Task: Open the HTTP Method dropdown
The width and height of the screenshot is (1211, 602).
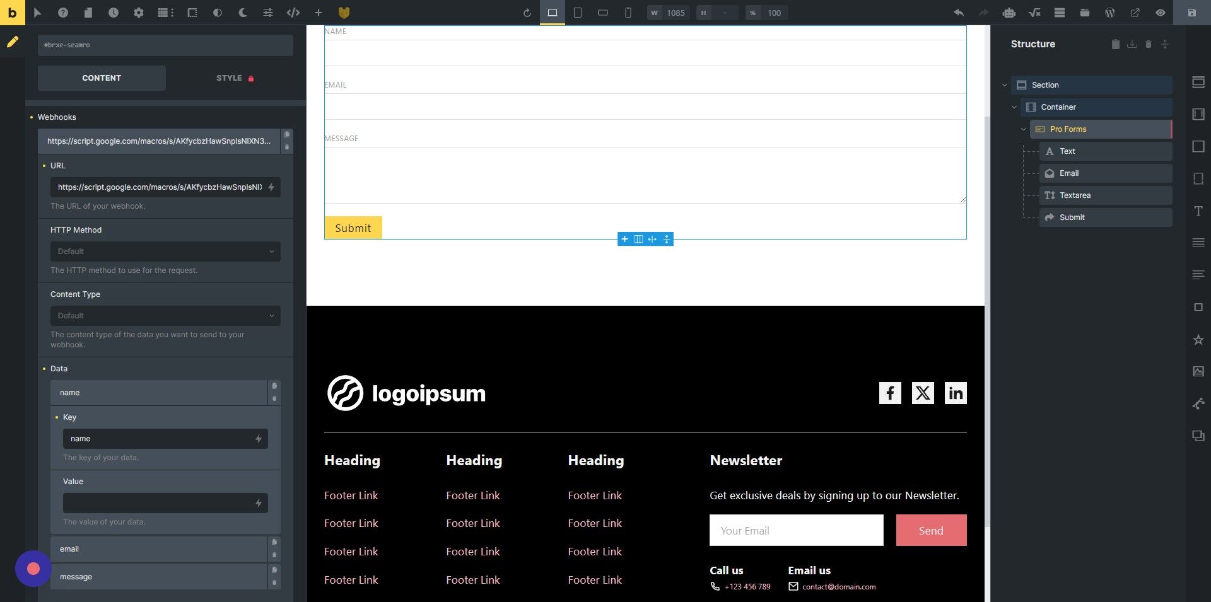Action: [x=165, y=252]
